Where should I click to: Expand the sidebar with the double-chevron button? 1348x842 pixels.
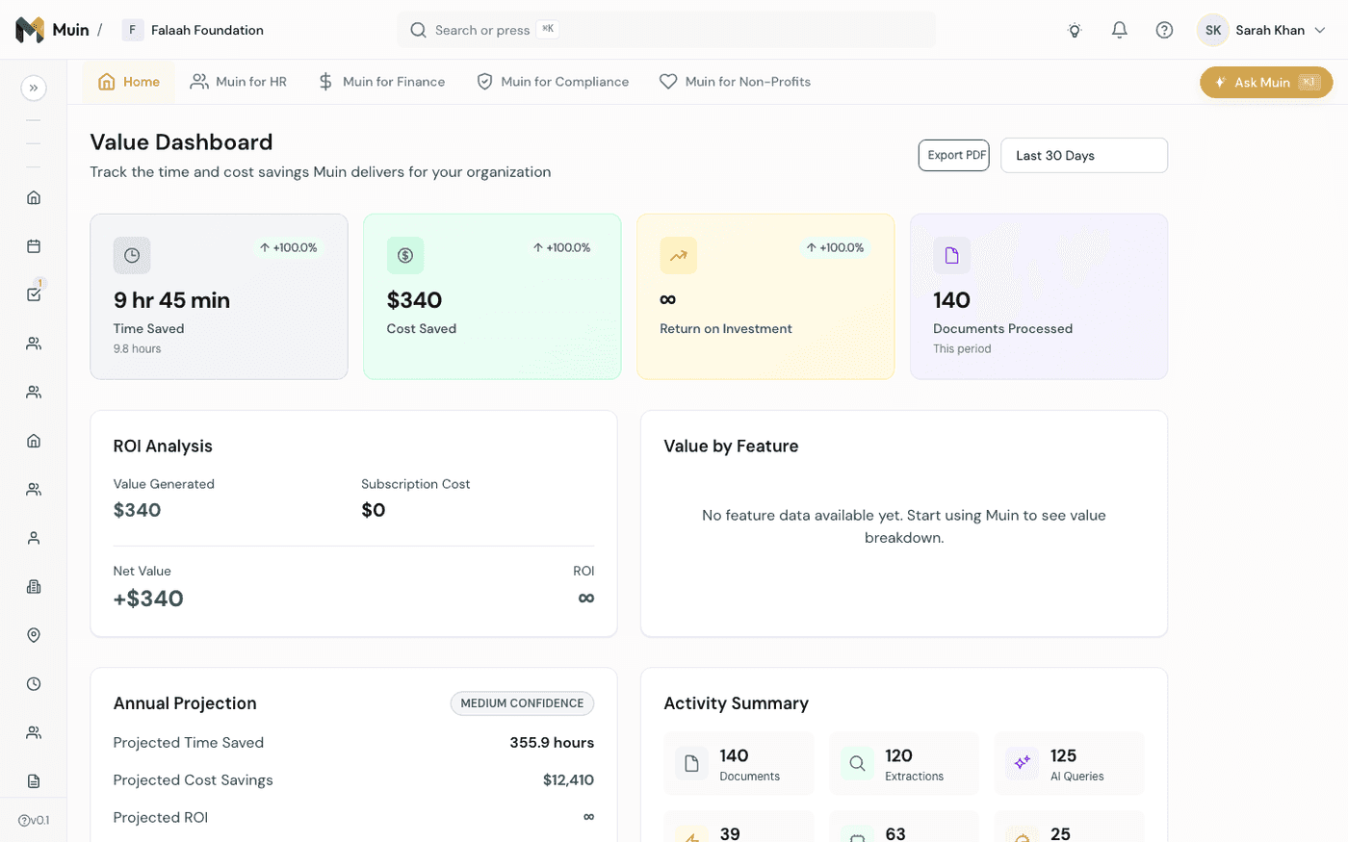pos(34,88)
